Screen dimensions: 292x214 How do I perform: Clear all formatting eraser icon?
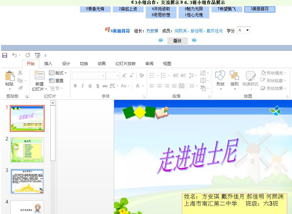142,75
